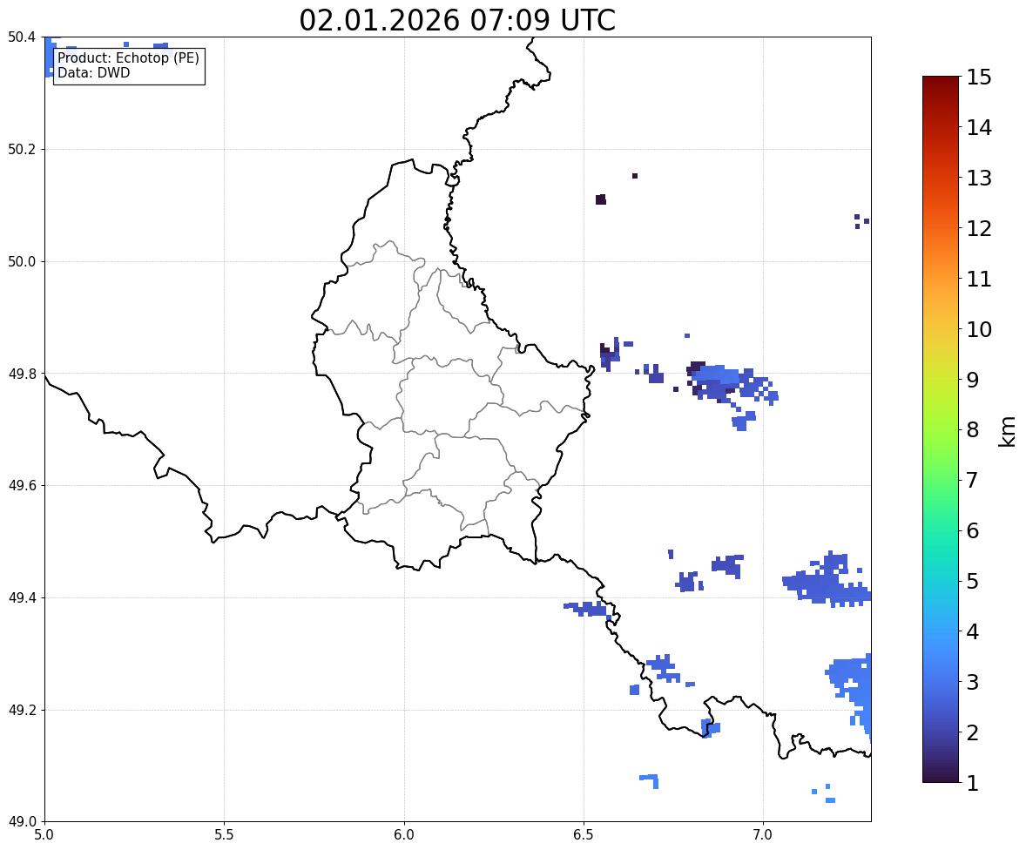Click the latitude axis label 49.0

point(22,822)
